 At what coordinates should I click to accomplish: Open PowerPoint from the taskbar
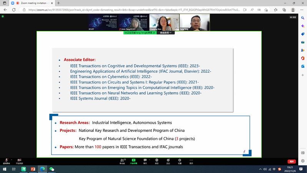(x=33, y=169)
